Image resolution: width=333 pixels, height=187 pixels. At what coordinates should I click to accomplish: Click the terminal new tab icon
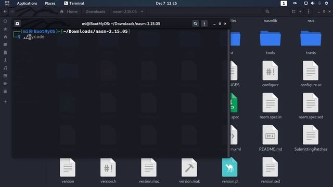pos(17,23)
